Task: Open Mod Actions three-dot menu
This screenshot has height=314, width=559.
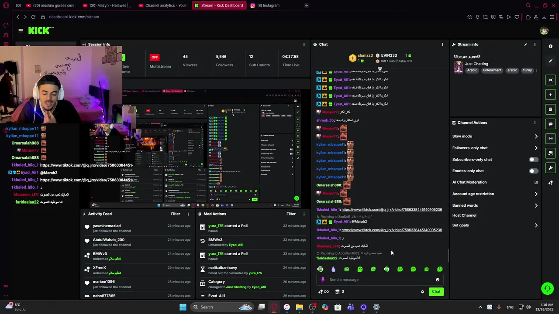Action: (x=304, y=214)
